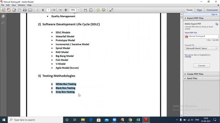
Task: Click the Fit width scrolling icon
Action: pyautogui.click(x=86, y=10)
